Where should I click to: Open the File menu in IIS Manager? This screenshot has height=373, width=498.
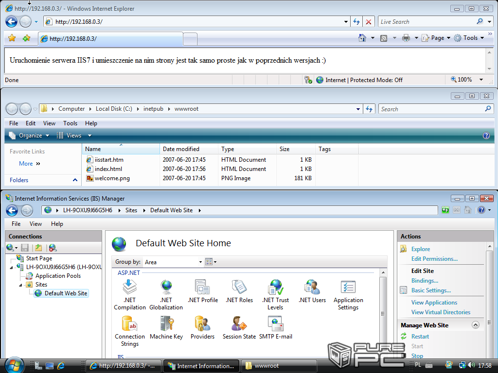[x=16, y=224]
